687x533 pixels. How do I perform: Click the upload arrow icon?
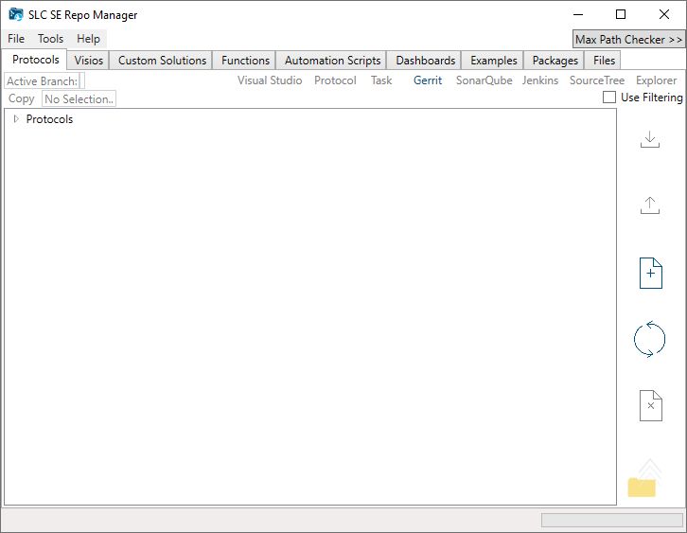tap(650, 205)
